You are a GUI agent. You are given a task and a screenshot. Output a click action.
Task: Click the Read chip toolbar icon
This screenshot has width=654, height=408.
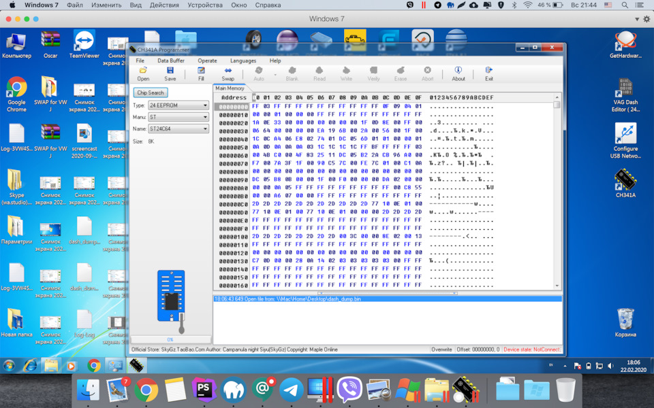(319, 73)
